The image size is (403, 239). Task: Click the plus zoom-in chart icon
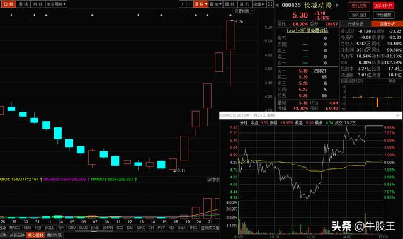pos(183,4)
